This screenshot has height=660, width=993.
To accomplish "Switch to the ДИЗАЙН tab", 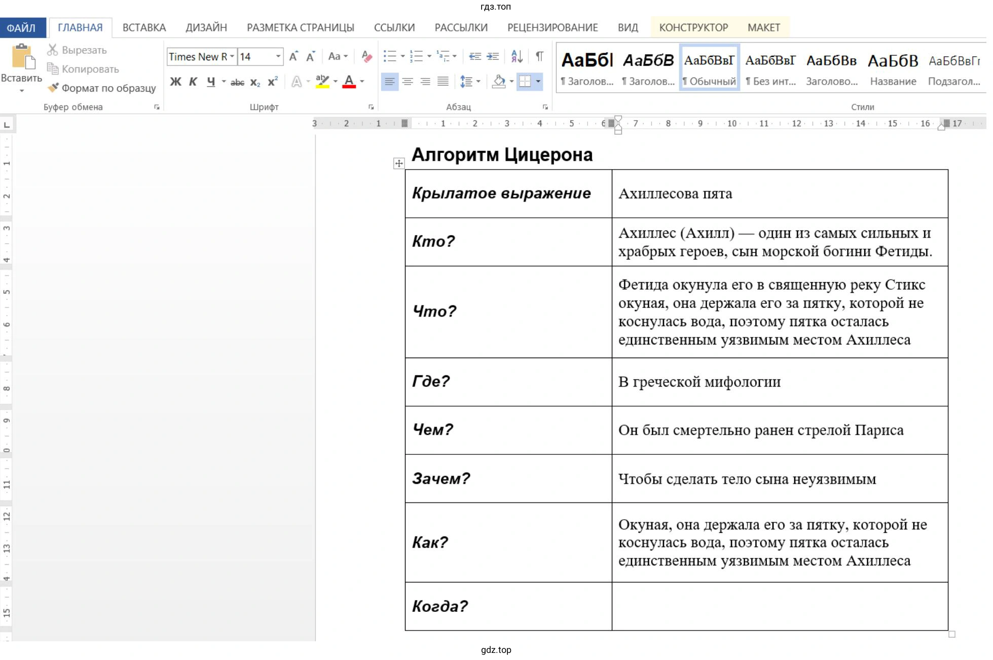I will [x=206, y=28].
